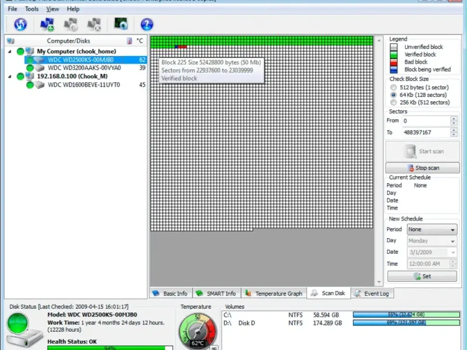Click the grayed remove computer toolbar icon
This screenshot has width=467, height=350.
click(94, 24)
